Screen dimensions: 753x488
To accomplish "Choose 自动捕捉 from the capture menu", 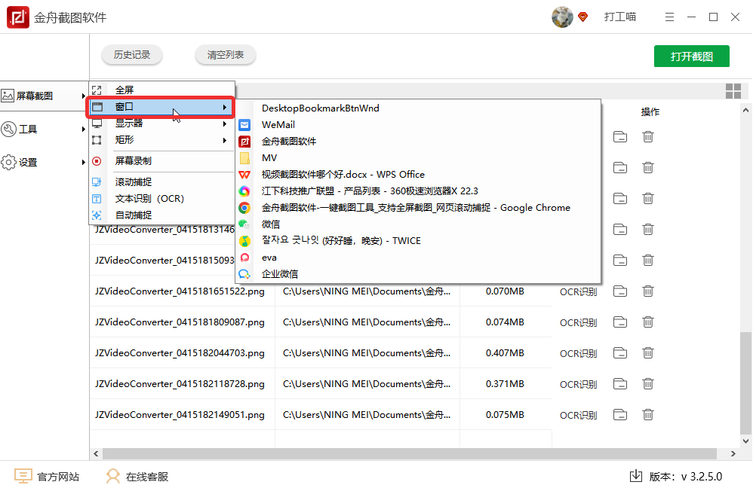I will 161,215.
